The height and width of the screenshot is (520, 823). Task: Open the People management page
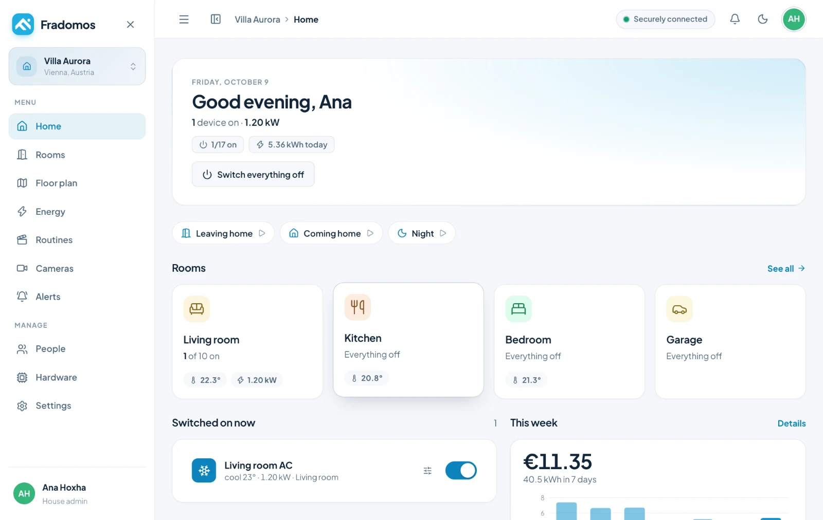click(x=77, y=349)
